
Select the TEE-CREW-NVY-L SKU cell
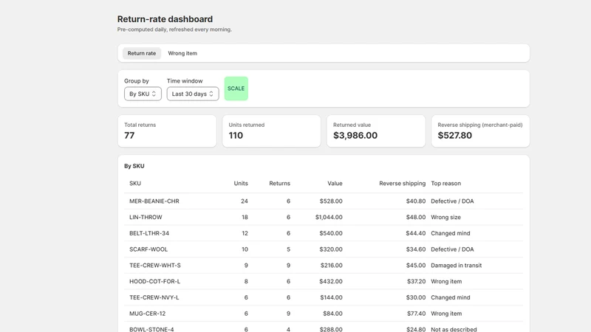pyautogui.click(x=154, y=297)
